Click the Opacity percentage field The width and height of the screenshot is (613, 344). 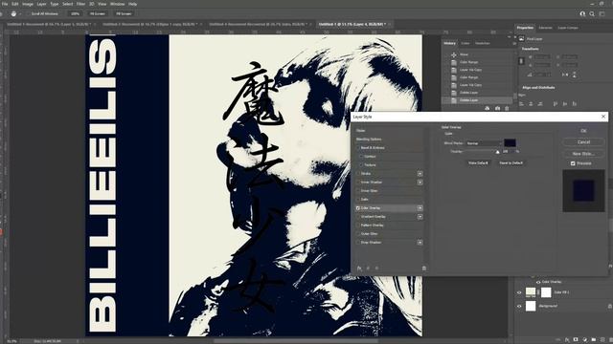coord(508,151)
